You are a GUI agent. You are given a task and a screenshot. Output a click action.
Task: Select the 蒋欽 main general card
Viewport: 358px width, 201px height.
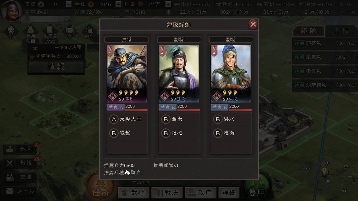[x=127, y=74]
